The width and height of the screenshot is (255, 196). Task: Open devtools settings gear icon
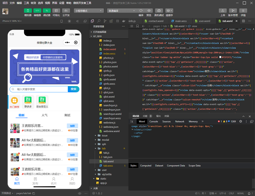[x=241, y=121]
